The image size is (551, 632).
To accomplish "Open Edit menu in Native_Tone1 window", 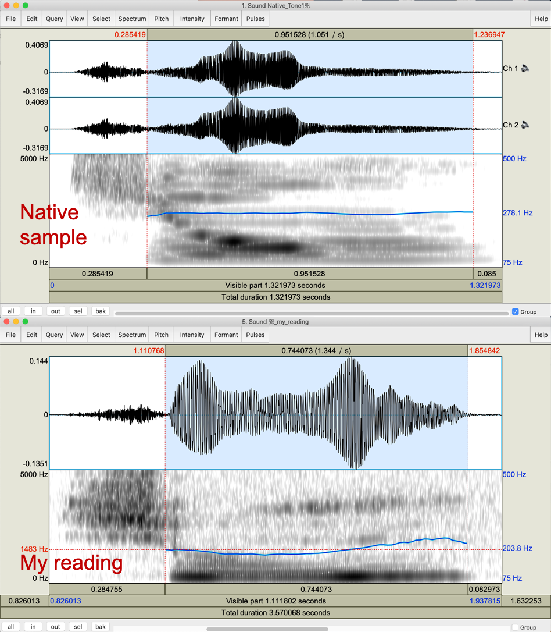I will (x=32, y=19).
